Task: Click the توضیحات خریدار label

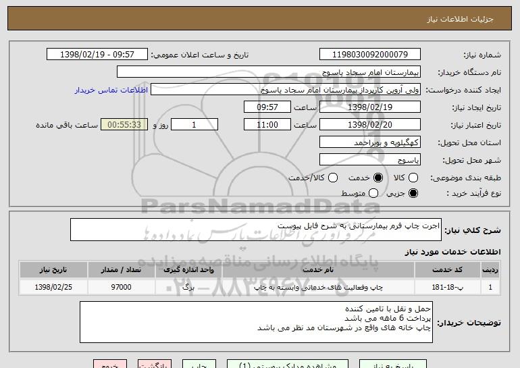Action: (x=469, y=323)
